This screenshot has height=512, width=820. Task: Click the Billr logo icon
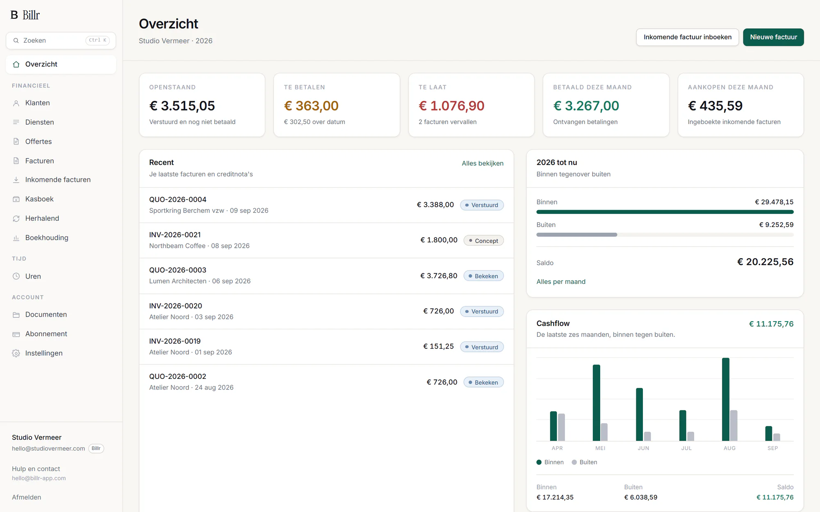point(14,15)
